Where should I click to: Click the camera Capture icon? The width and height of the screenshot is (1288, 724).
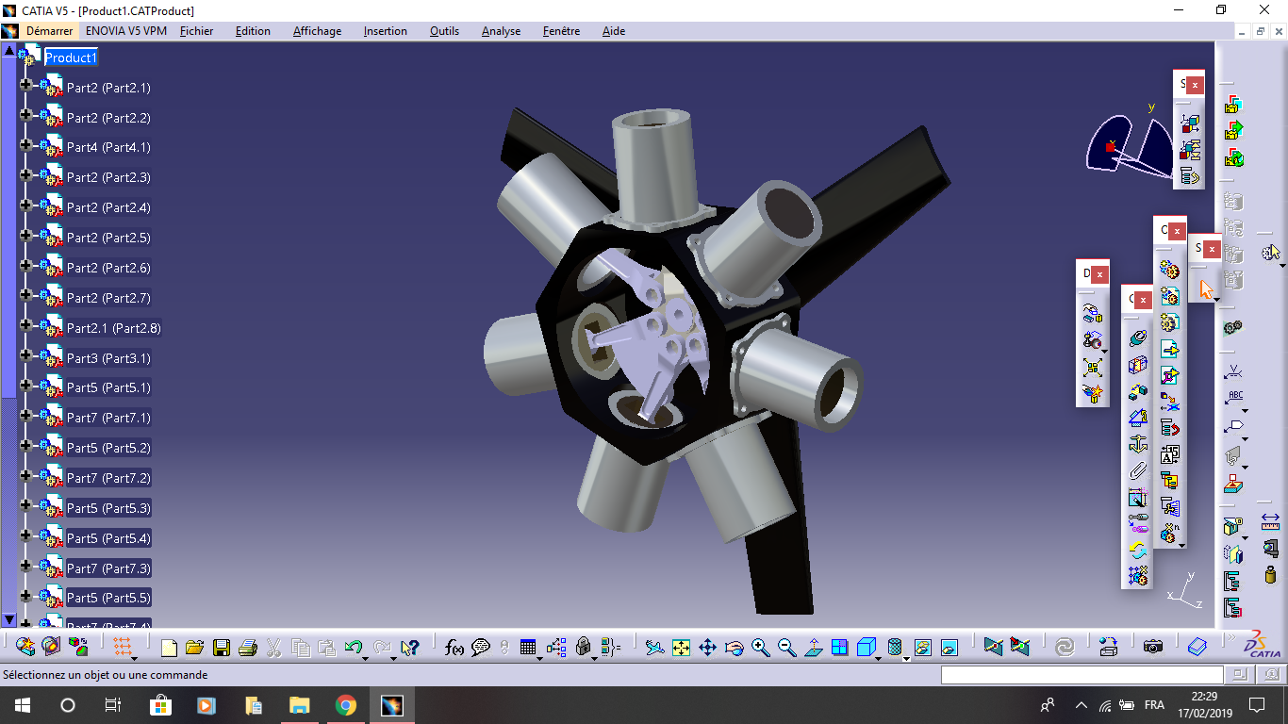(x=1152, y=647)
